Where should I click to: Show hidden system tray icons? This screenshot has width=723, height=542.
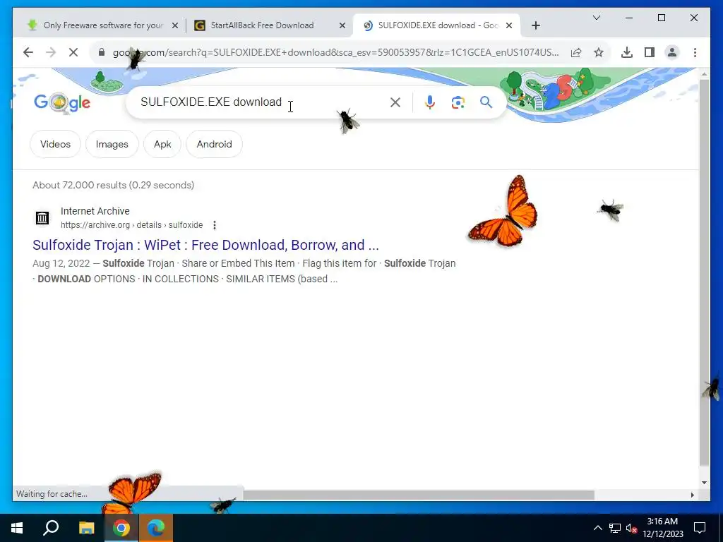pos(597,528)
